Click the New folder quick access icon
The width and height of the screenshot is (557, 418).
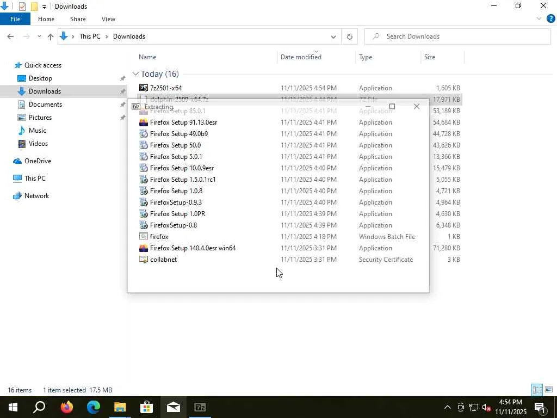tap(34, 6)
